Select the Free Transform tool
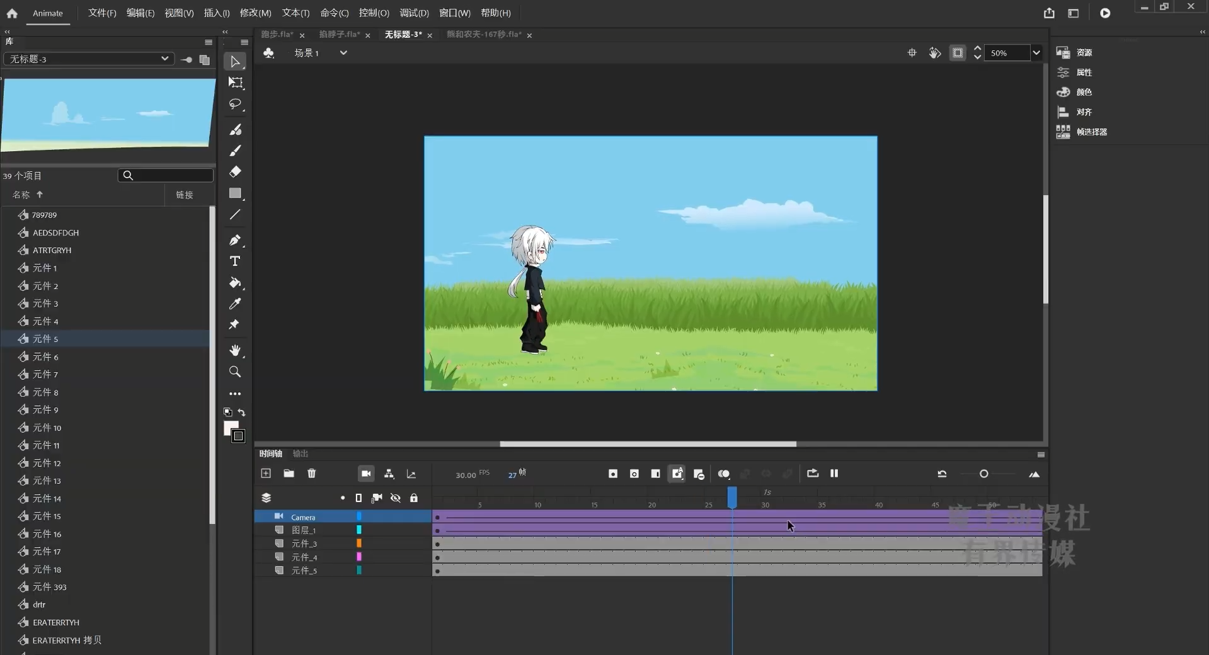The image size is (1209, 655). [x=235, y=83]
